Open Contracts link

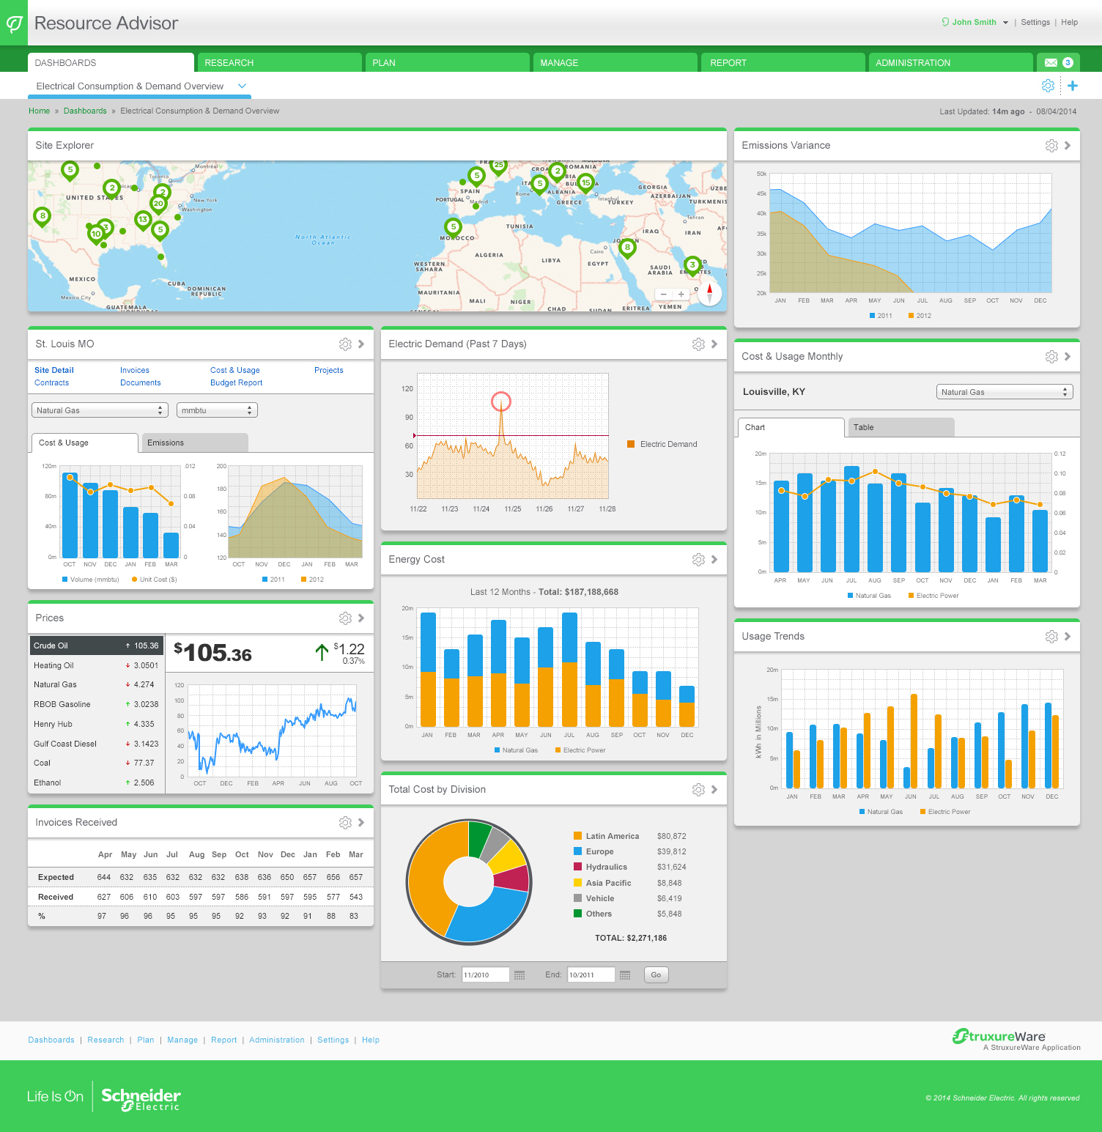pos(51,382)
